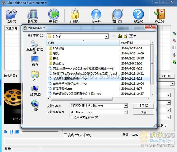177x152 pixels.
Task: Click the green refresh arrow icon on the right
Action: [x=174, y=62]
